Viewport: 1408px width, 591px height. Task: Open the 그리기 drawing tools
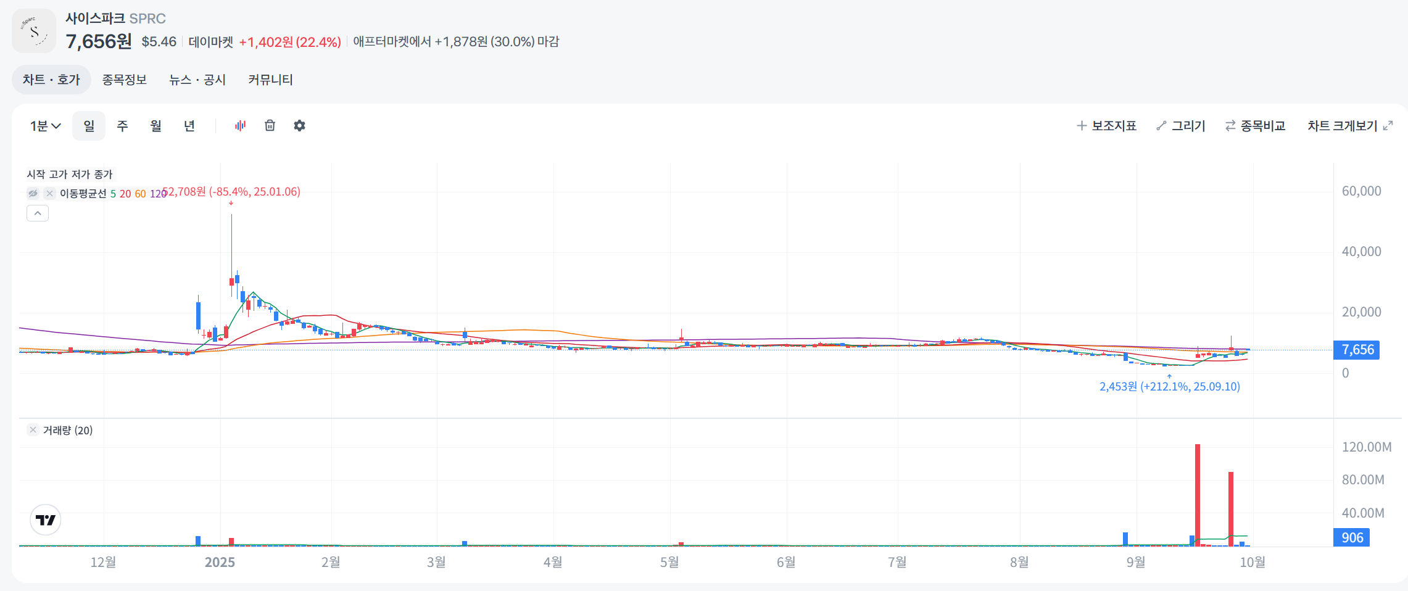point(1181,126)
